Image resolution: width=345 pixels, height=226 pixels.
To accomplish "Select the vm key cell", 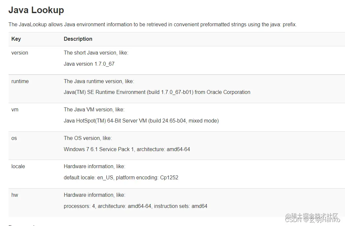I will coord(15,109).
